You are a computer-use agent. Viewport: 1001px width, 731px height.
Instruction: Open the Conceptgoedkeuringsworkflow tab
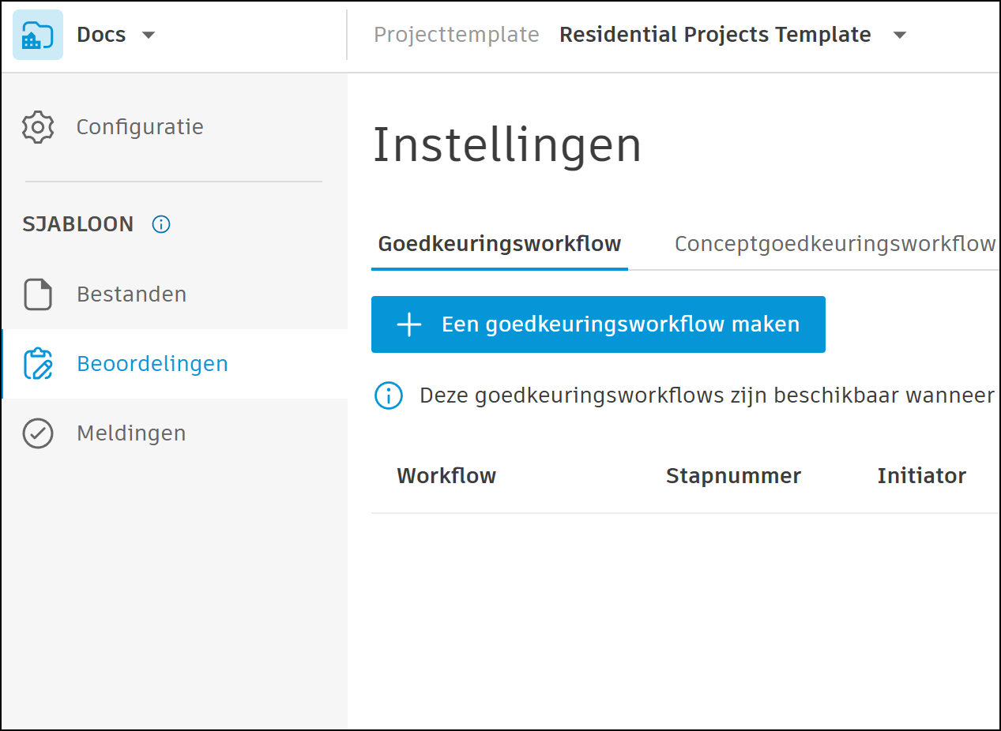coord(834,244)
